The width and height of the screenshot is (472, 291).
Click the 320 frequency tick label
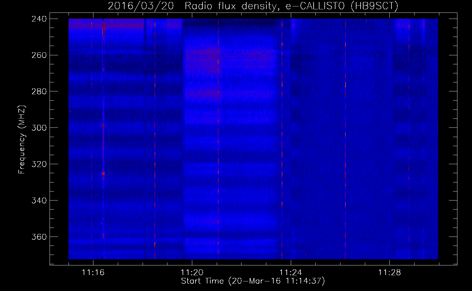click(39, 164)
